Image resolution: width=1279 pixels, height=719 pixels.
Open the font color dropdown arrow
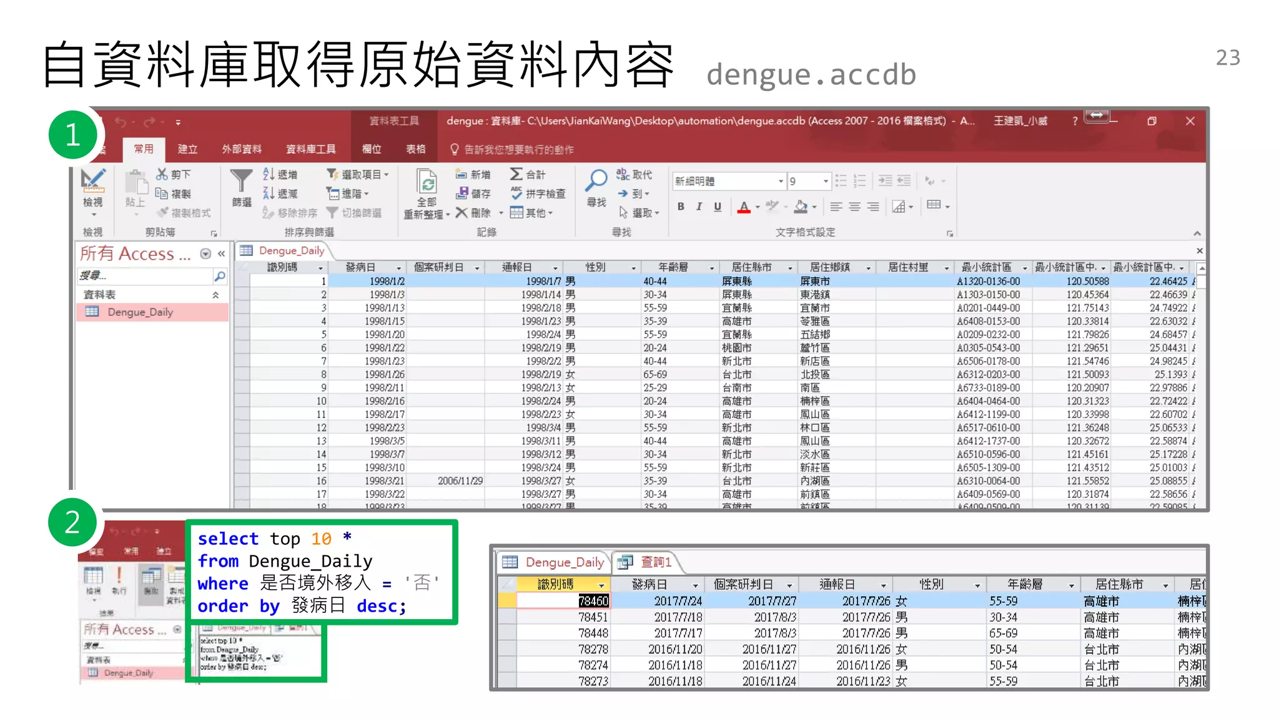pyautogui.click(x=758, y=207)
